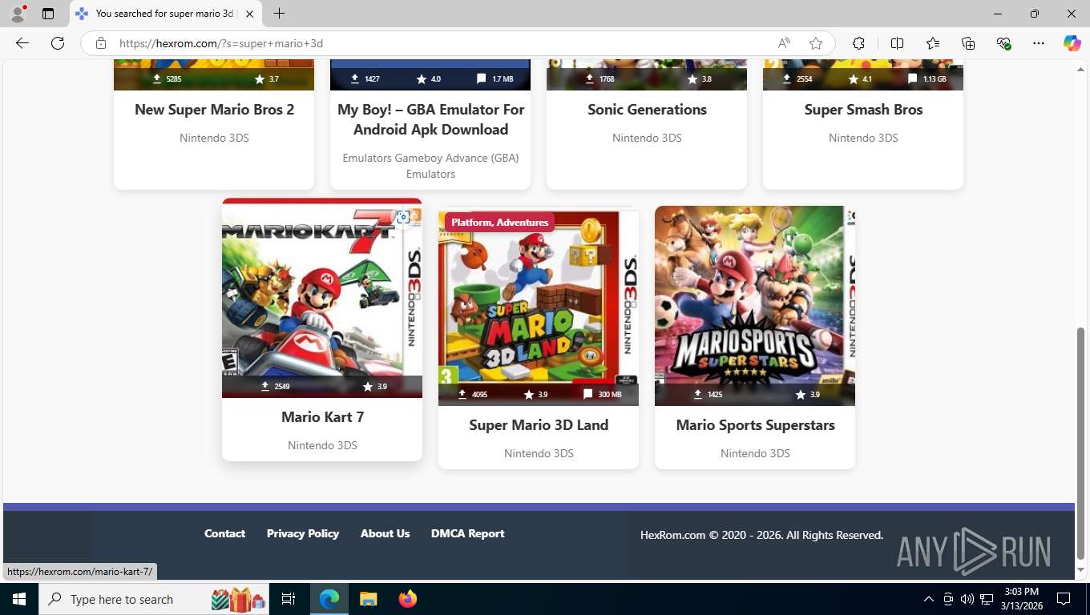Click 3.9 star rating on Mario Kart 7
The image size is (1090, 615).
[375, 386]
